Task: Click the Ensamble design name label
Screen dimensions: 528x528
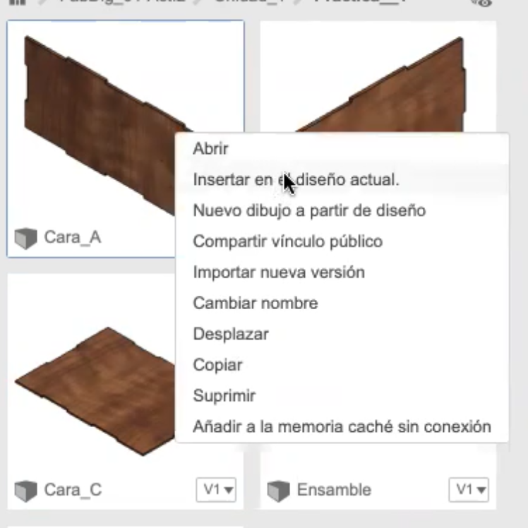Action: [334, 490]
